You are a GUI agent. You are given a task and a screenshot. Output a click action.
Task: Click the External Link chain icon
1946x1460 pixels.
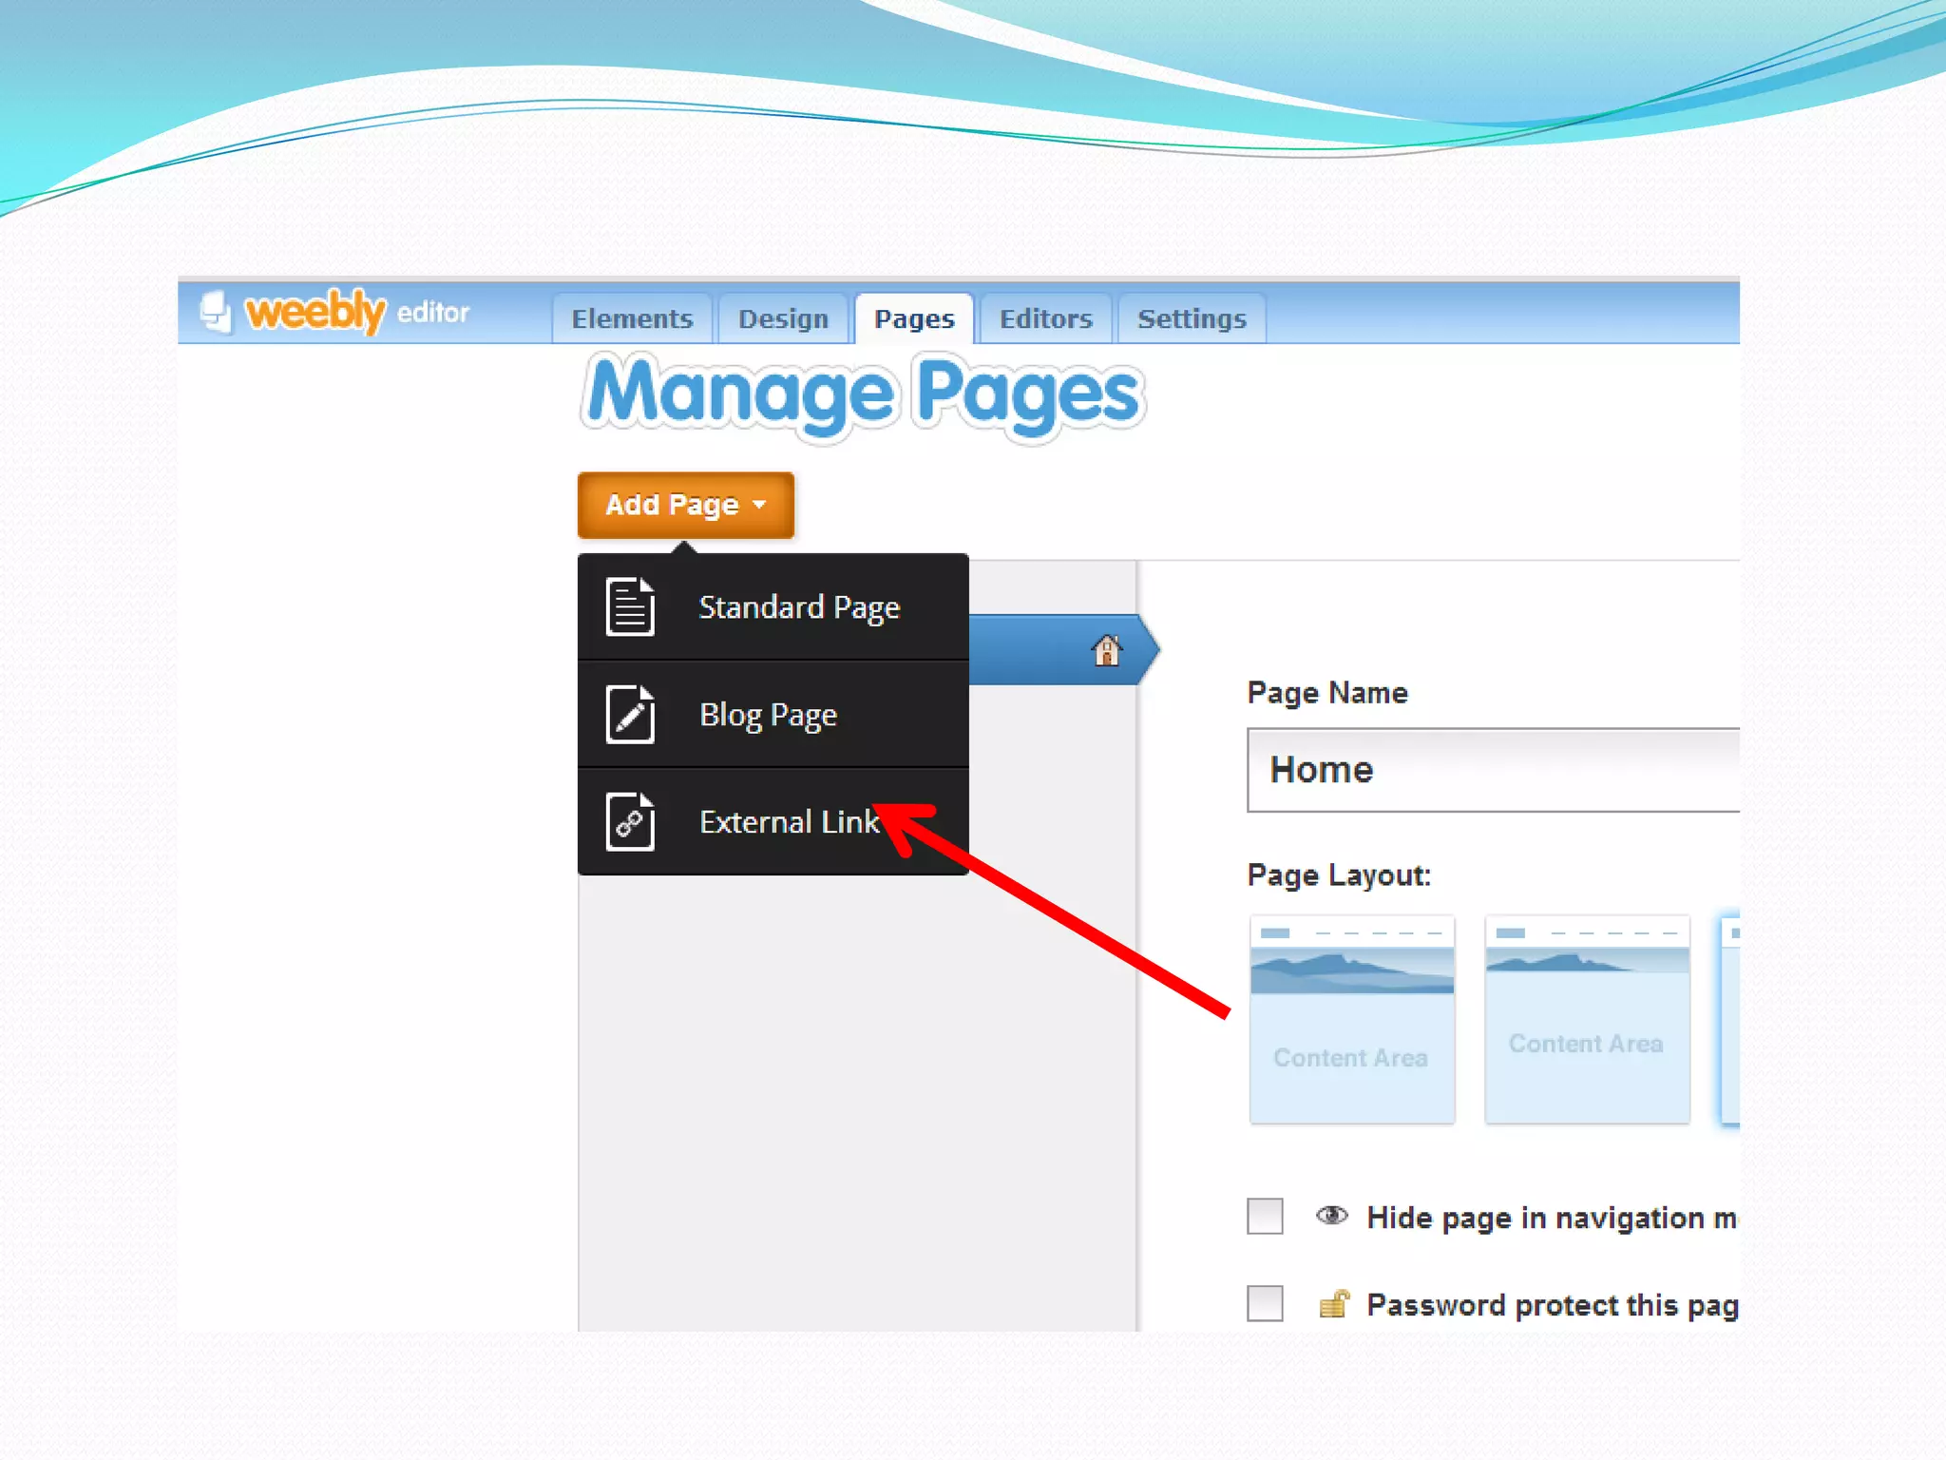tap(630, 821)
